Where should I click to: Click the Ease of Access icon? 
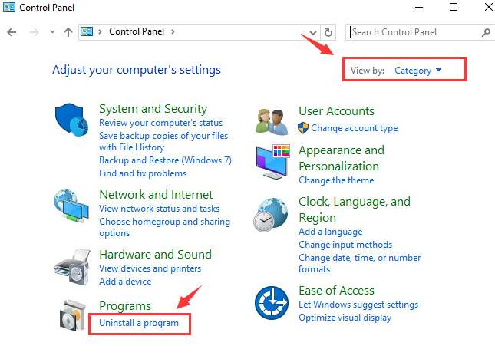point(272,303)
